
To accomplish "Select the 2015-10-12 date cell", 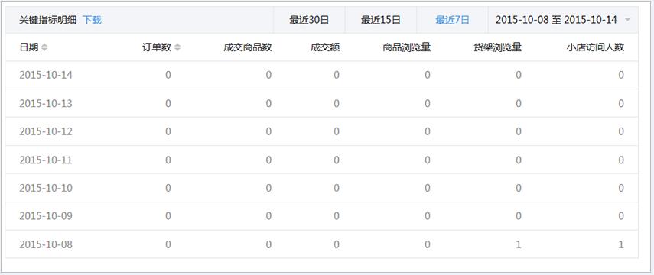I will [46, 131].
